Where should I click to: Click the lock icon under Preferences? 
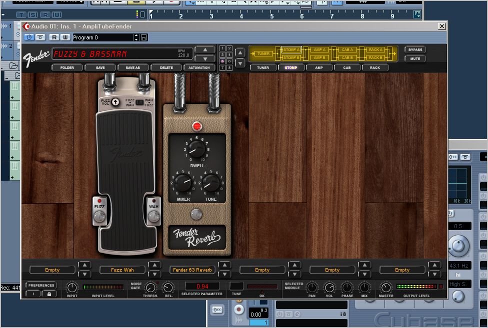click(48, 294)
